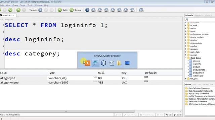The width and height of the screenshot is (215, 120).
Task: Expand the category table node
Action: (188, 61)
